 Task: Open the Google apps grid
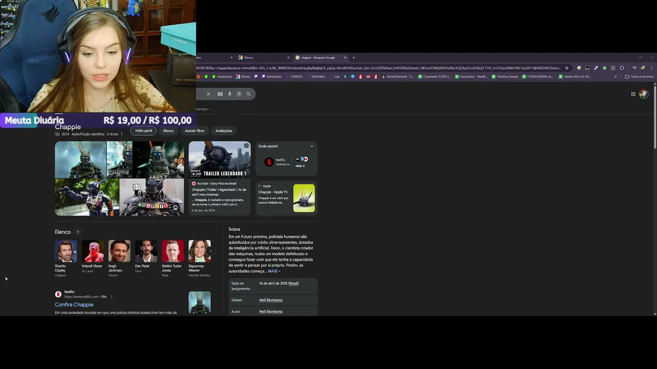point(633,94)
